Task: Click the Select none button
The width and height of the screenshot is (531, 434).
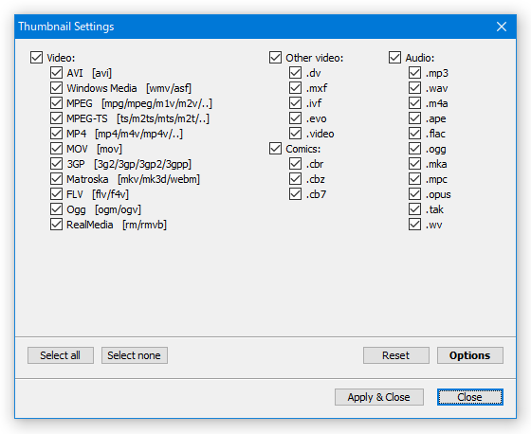Action: coord(135,355)
